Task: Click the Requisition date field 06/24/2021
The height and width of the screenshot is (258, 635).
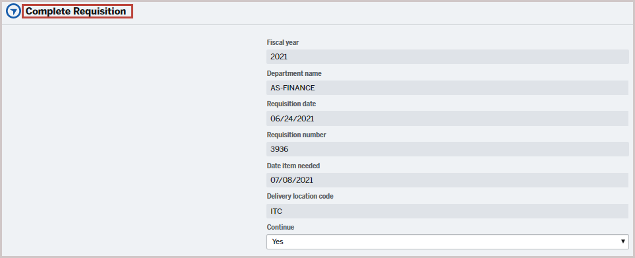Action: tap(448, 118)
